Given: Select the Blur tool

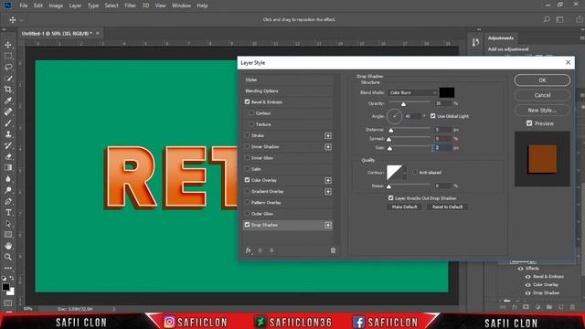Looking at the screenshot, I should click(x=8, y=179).
